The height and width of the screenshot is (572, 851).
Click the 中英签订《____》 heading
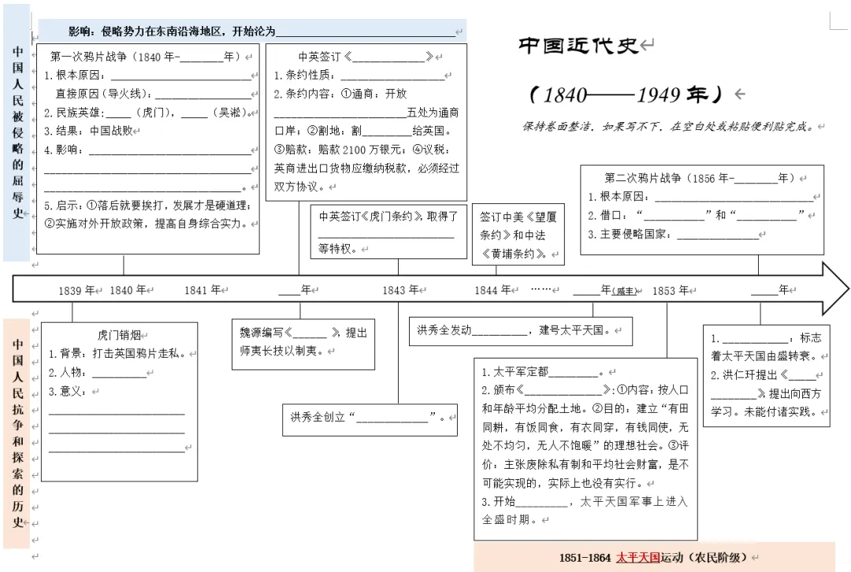tap(366, 57)
